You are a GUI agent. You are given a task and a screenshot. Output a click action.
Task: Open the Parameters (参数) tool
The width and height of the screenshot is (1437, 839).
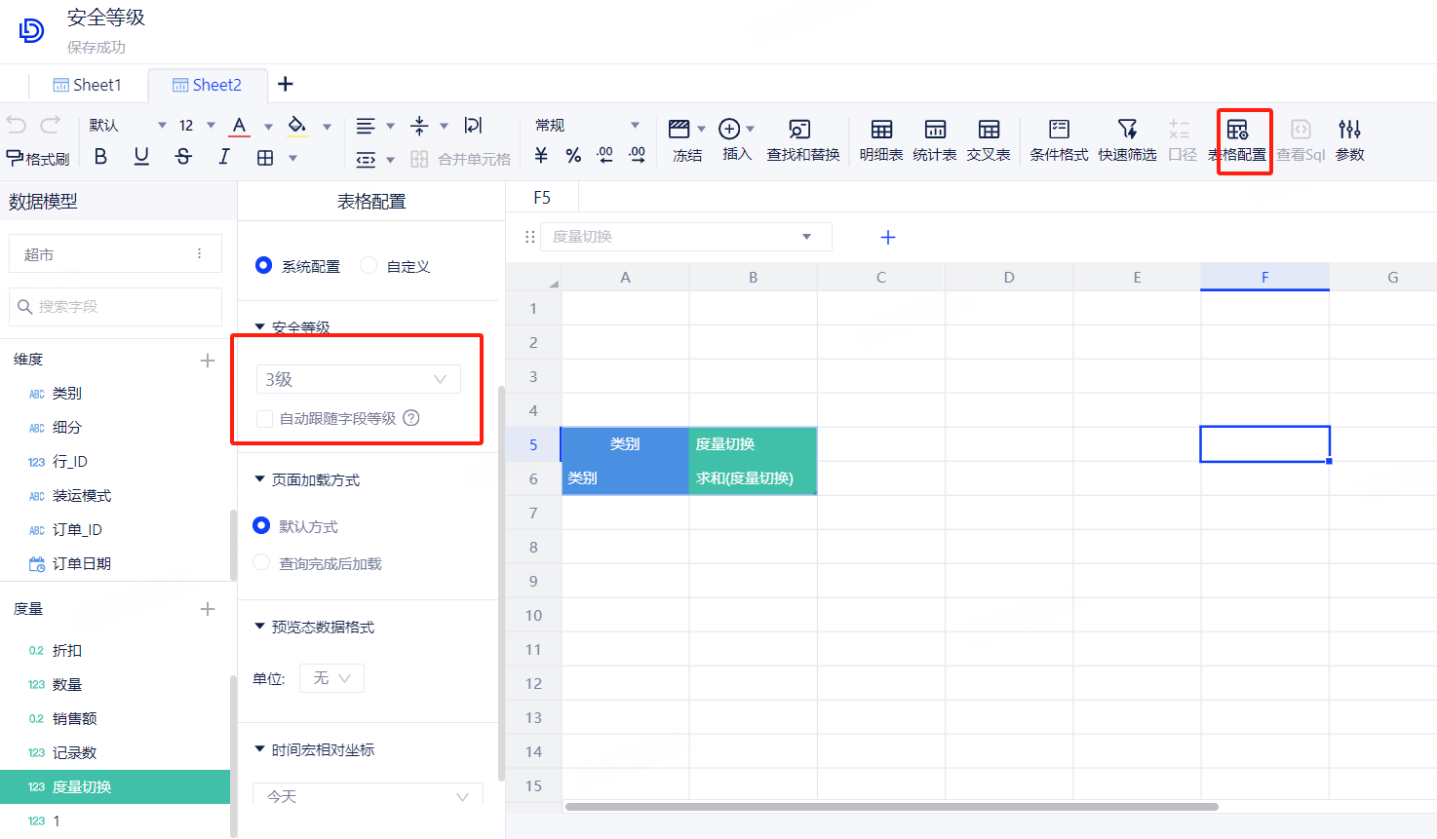point(1349,139)
